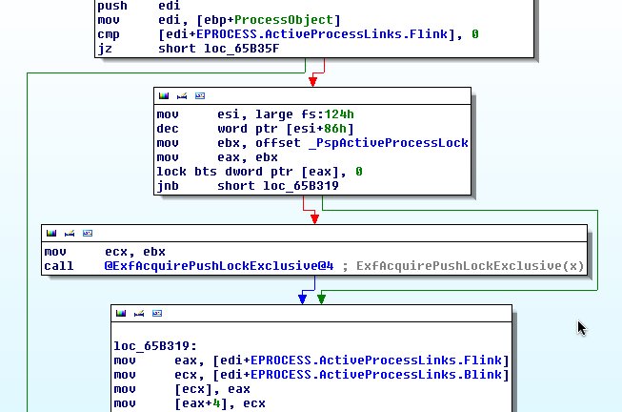Select the 'mov eax, ebx' instruction
The image size is (622, 412).
pyautogui.click(x=217, y=157)
